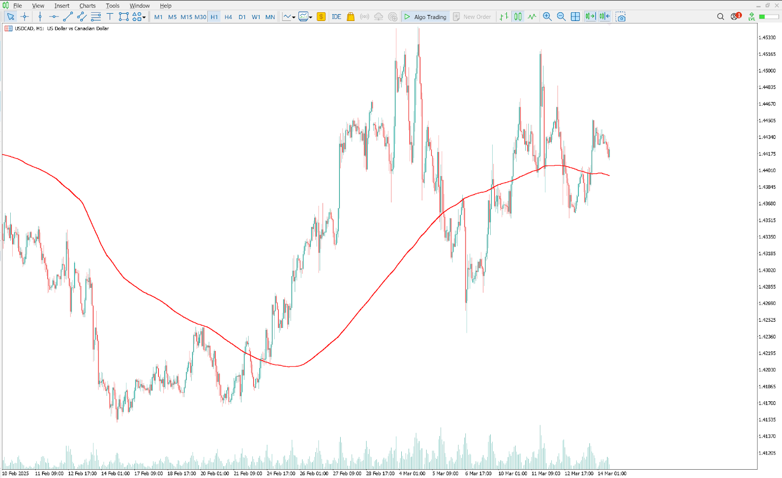Click the LVL connection level icon
Viewport: 782px width, 478px height.
click(752, 17)
